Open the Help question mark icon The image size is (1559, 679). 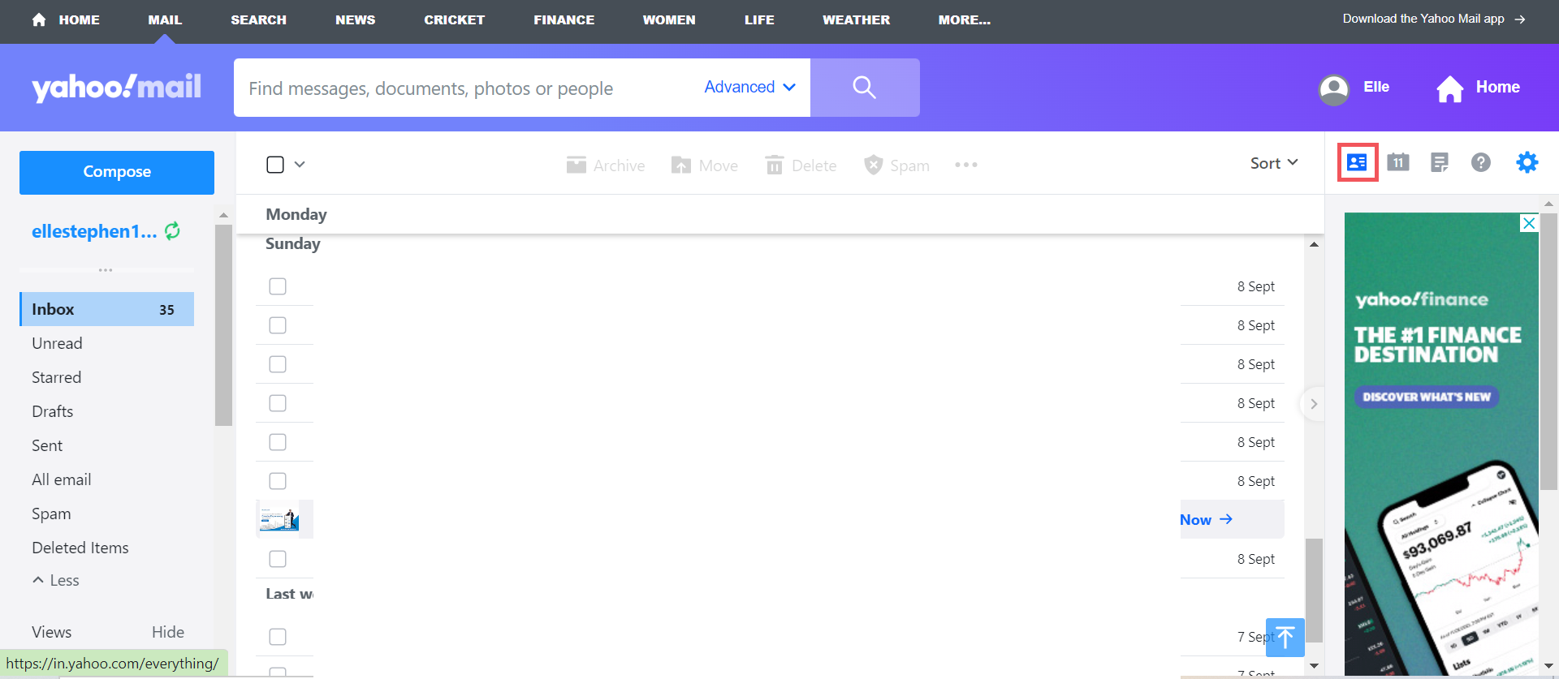tap(1481, 162)
